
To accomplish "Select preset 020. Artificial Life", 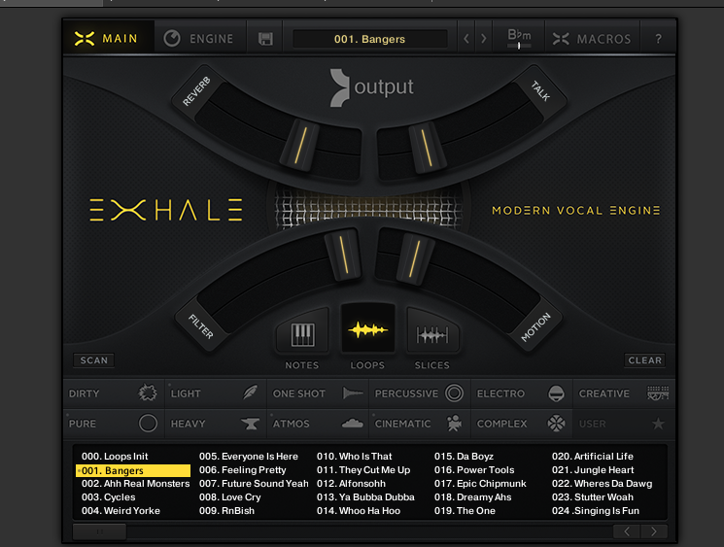I will coord(593,456).
